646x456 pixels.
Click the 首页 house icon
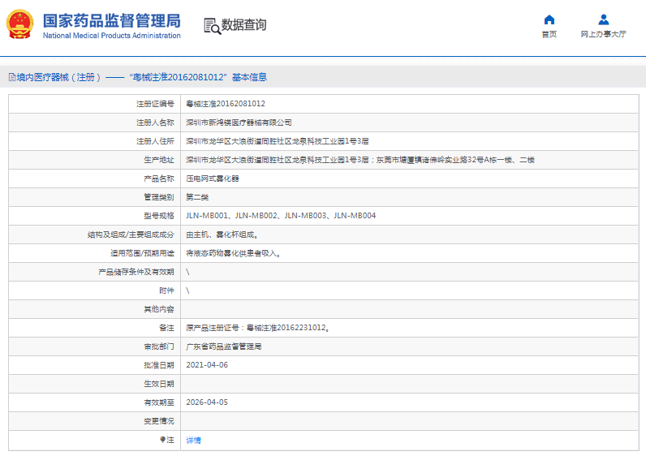(549, 19)
